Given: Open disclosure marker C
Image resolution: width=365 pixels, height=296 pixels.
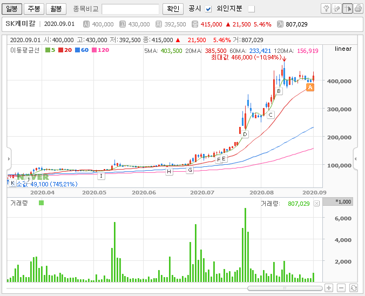Looking at the screenshot, I should tap(271, 115).
